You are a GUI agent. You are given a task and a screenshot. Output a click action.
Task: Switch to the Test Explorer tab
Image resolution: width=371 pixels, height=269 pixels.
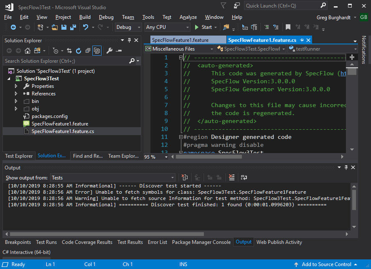pyautogui.click(x=19, y=156)
